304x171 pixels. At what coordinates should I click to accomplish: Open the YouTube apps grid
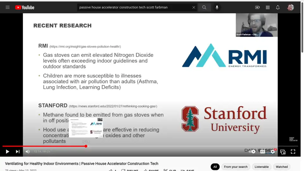[268, 7]
